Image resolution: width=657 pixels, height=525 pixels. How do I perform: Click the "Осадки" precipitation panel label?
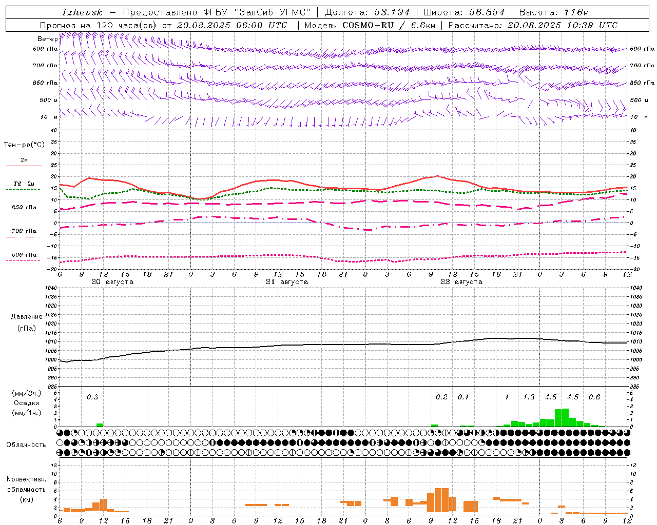click(26, 403)
